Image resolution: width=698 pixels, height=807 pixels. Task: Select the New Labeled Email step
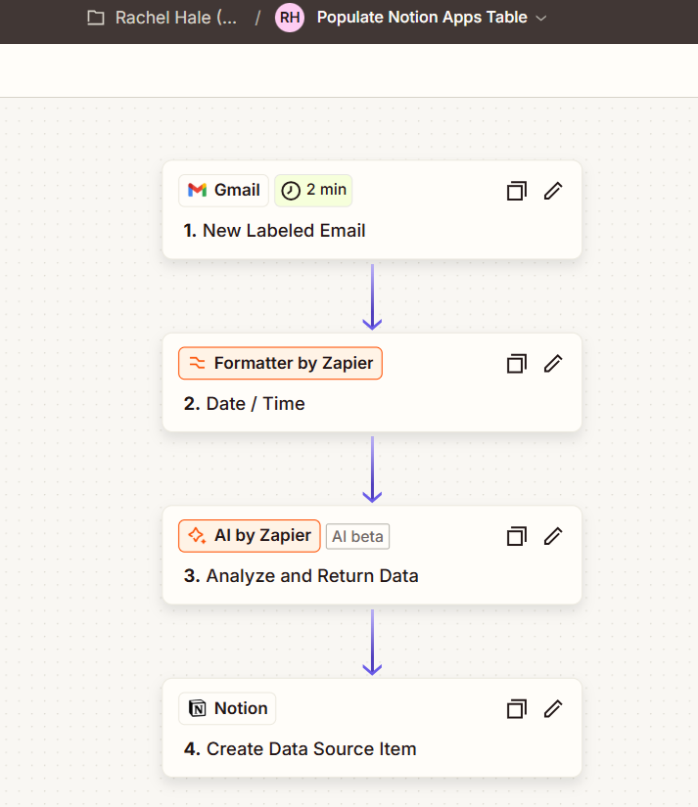(284, 231)
